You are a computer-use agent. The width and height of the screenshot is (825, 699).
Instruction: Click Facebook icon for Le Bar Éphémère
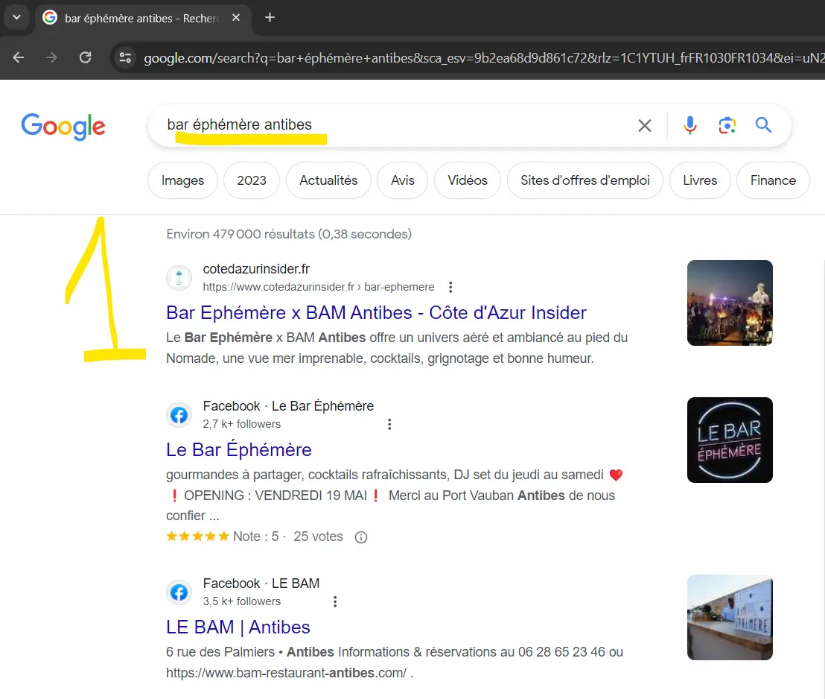point(179,415)
